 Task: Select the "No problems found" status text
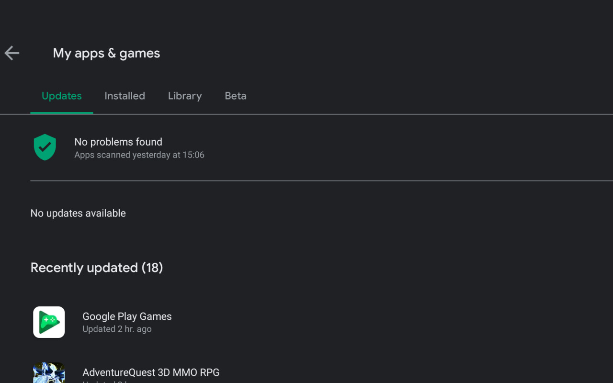(118, 142)
